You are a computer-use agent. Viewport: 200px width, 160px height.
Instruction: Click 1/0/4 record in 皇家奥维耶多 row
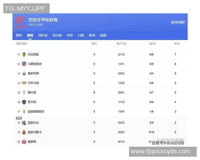121,112
